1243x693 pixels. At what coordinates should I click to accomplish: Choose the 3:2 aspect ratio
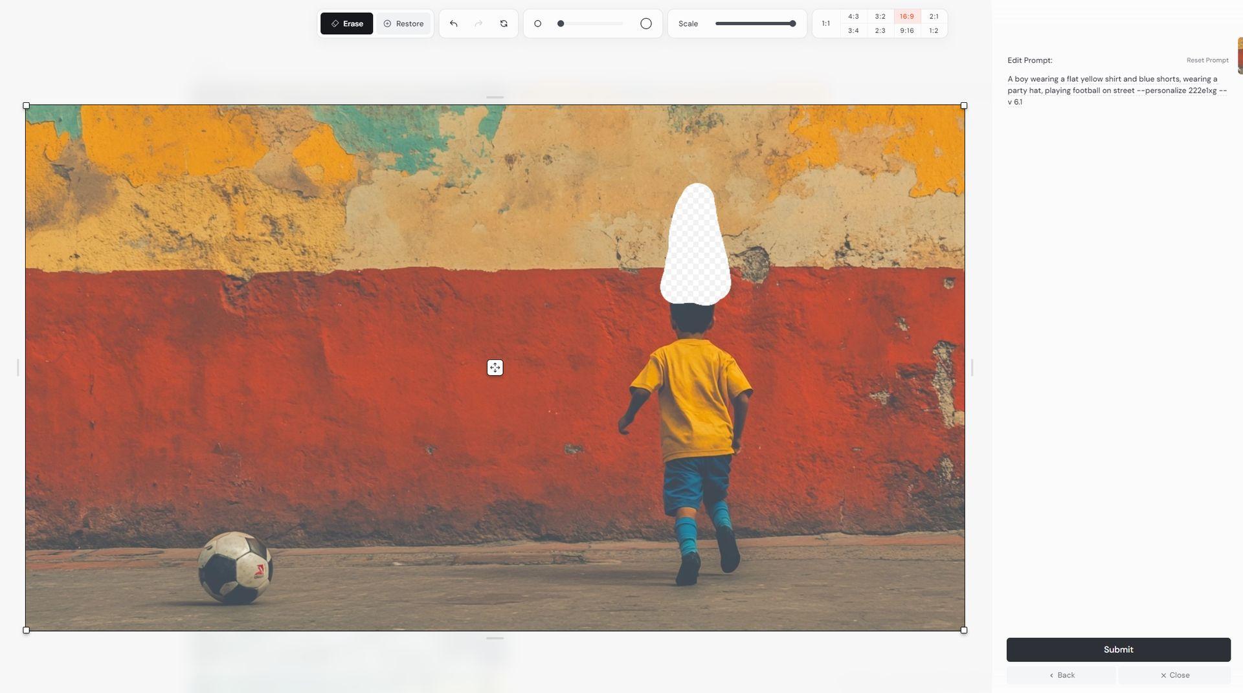click(x=880, y=17)
